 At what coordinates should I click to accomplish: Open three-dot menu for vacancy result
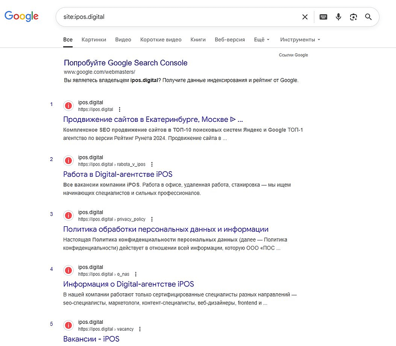140,329
